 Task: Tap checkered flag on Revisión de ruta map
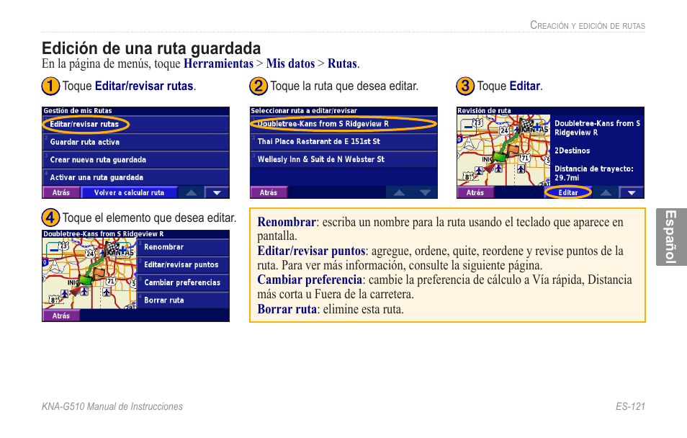coord(526,125)
